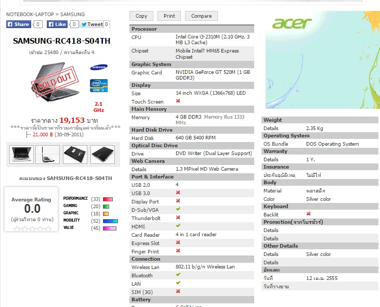Viewport: 380px width, 307px height.
Task: Click the Copy button
Action: [x=141, y=16]
